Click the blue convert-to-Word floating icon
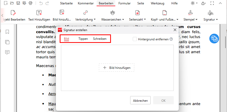227x112 pixels. tap(214, 39)
